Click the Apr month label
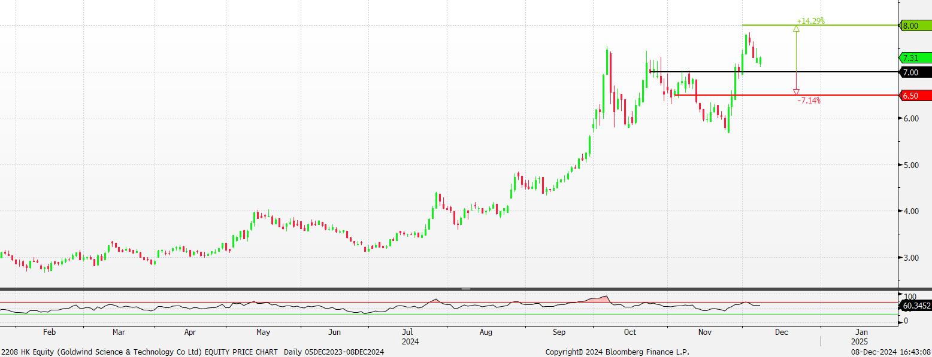The width and height of the screenshot is (932, 357). [x=190, y=332]
